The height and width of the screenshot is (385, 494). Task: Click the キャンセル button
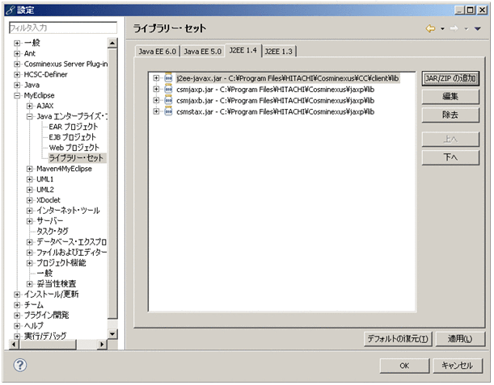click(x=457, y=366)
